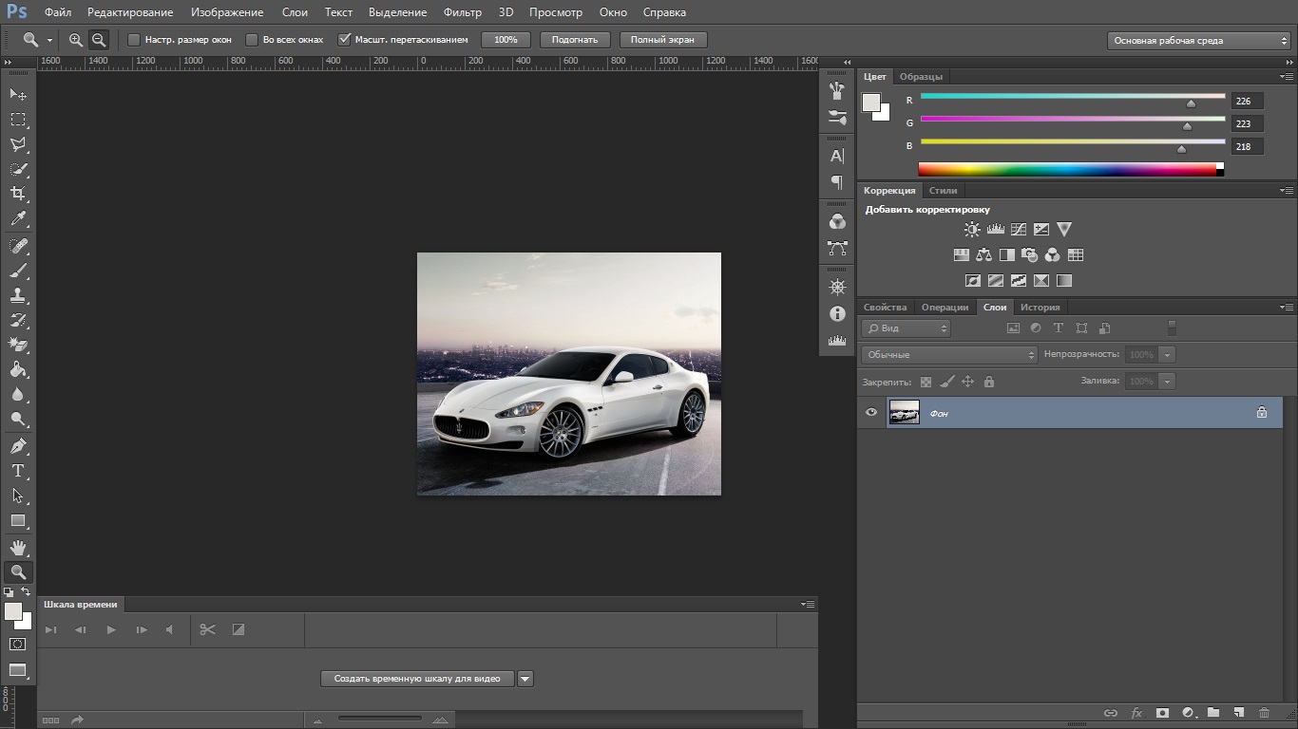1298x729 pixels.
Task: Open the layer styles fx menu
Action: 1136,713
